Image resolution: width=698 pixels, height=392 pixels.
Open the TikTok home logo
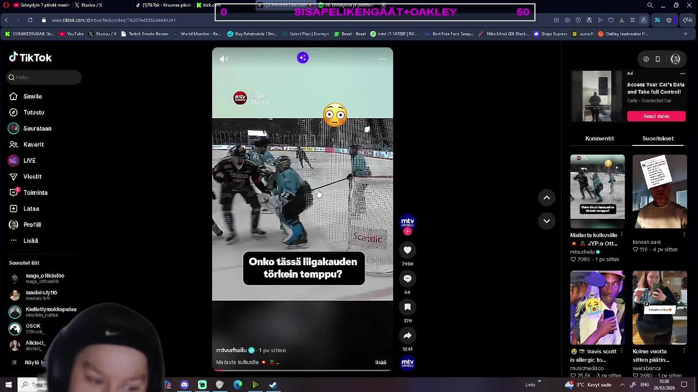31,57
